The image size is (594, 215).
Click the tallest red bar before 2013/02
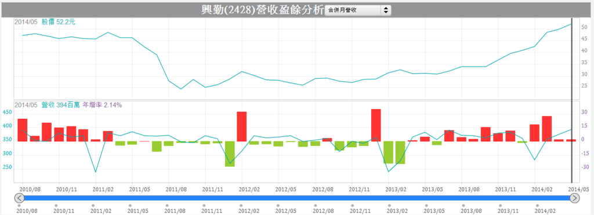(376, 125)
